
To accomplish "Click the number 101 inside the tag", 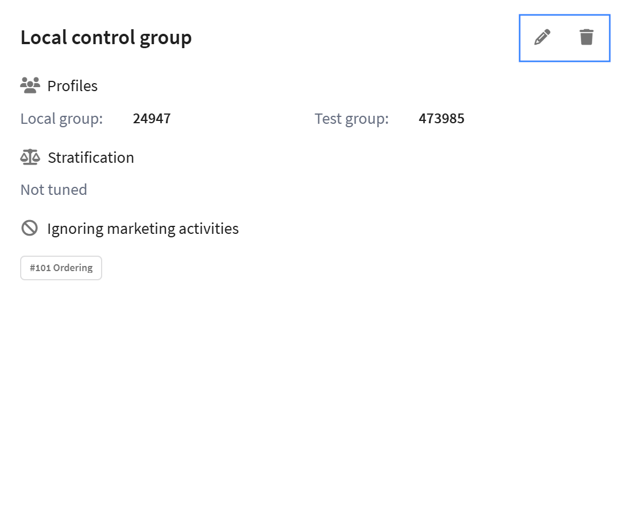I will coord(43,268).
